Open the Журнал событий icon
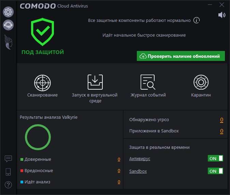 pos(148,82)
